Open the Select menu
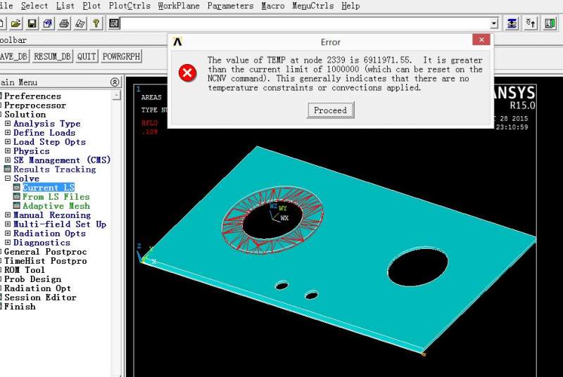Image resolution: width=563 pixels, height=377 pixels. tap(34, 6)
